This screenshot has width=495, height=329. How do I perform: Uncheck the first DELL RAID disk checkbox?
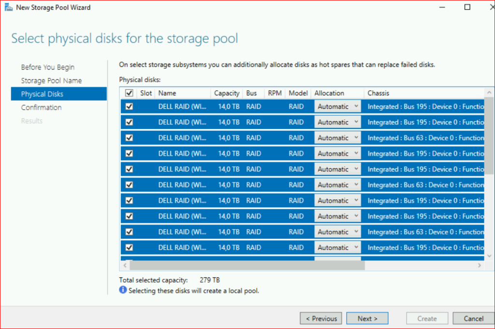(129, 107)
